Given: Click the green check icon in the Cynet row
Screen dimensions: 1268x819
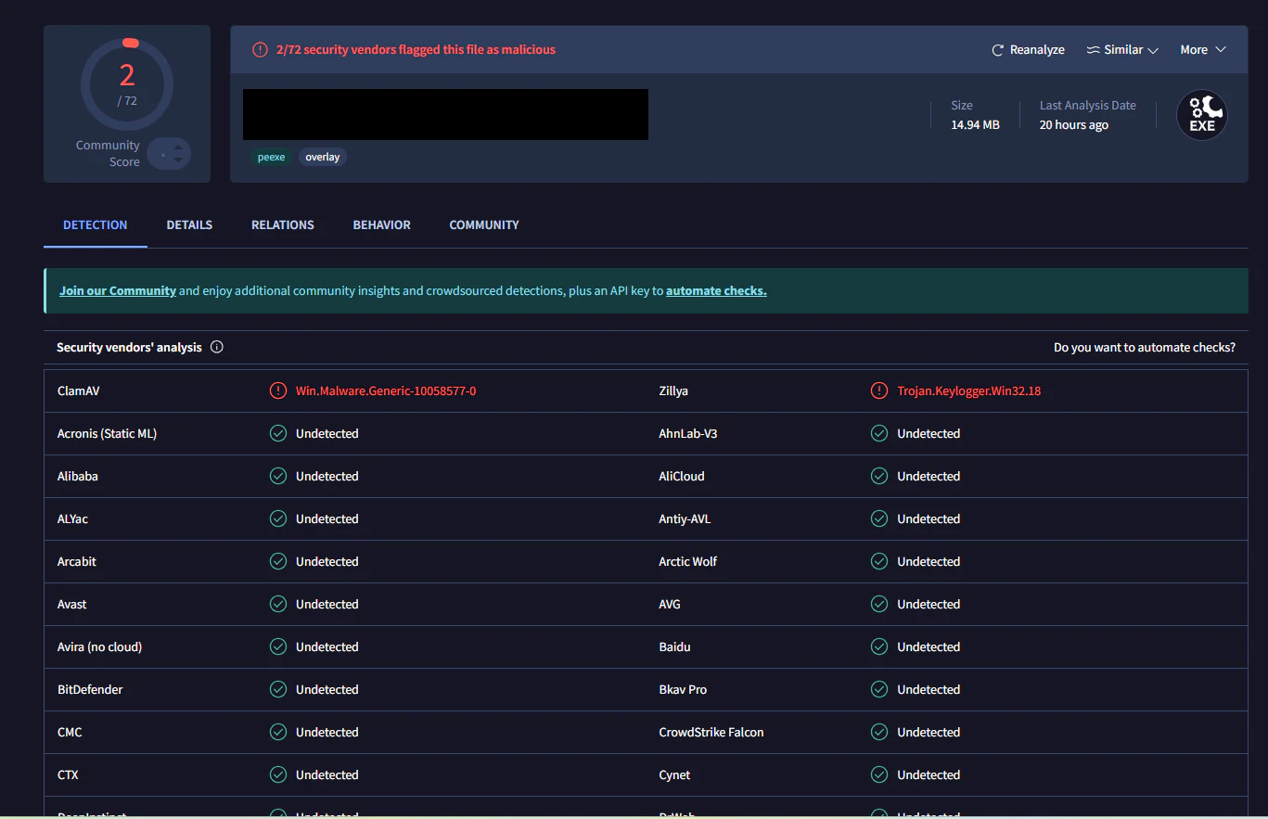Looking at the screenshot, I should (879, 774).
